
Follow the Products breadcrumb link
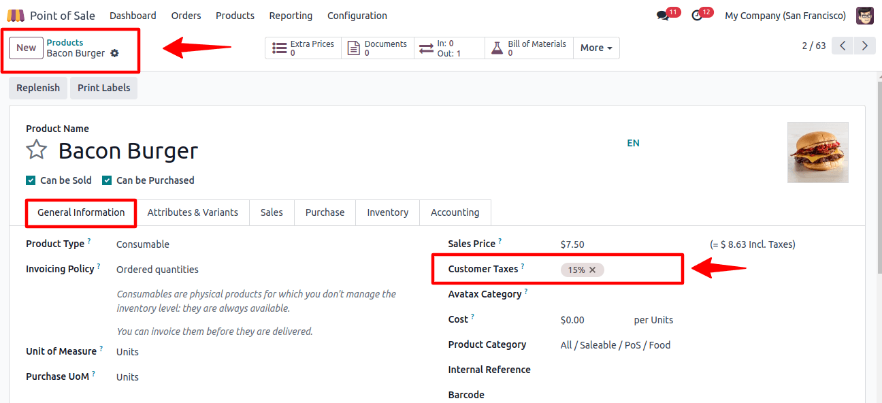point(65,42)
